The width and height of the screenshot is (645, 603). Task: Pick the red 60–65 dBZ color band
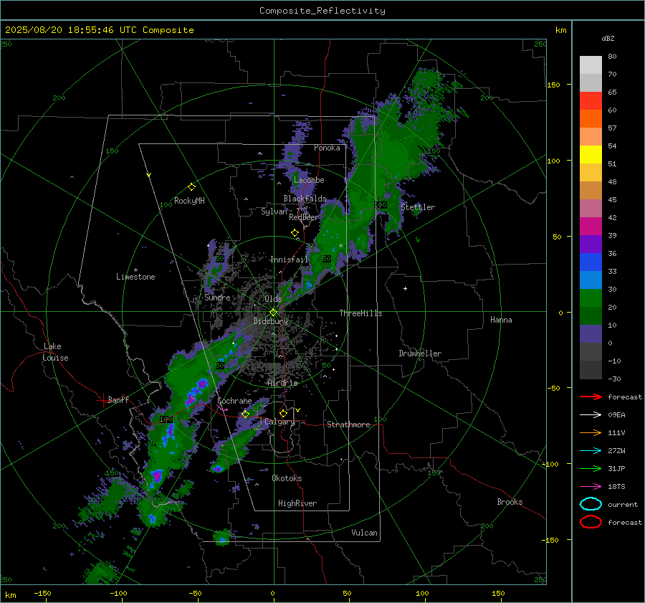(x=591, y=101)
